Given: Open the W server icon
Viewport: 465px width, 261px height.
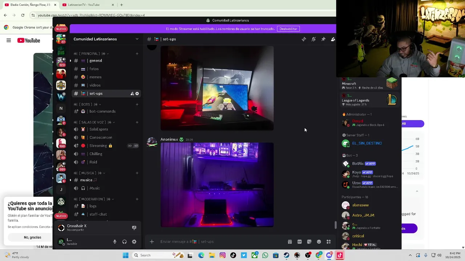Looking at the screenshot, I should (x=61, y=96).
